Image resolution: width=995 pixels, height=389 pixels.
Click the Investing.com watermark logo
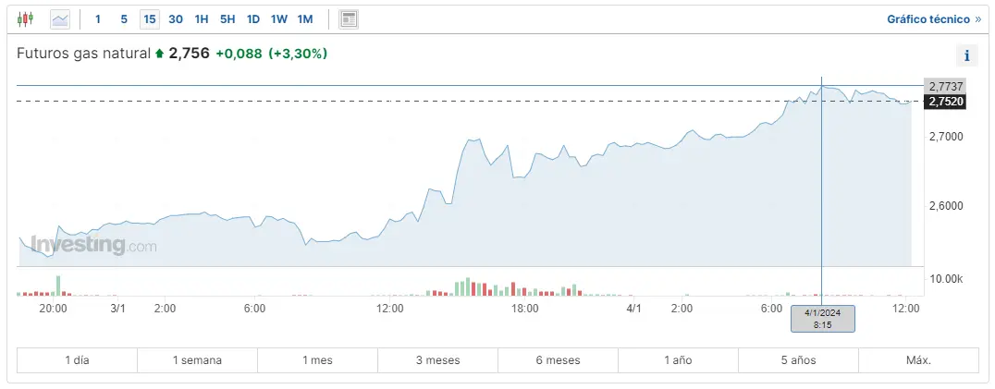tap(93, 246)
